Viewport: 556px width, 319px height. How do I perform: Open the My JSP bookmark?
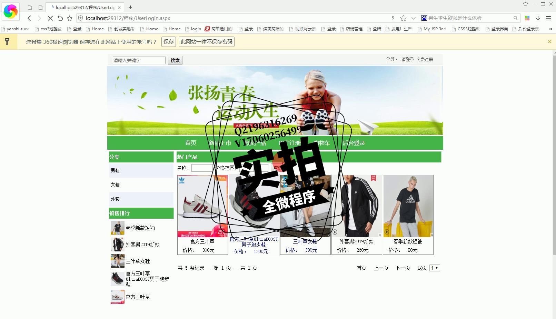(x=432, y=29)
